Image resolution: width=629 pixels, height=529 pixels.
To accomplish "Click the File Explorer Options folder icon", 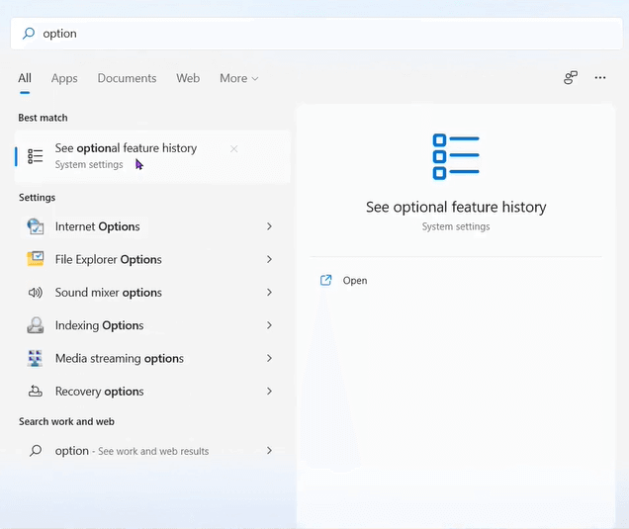I will [x=36, y=259].
